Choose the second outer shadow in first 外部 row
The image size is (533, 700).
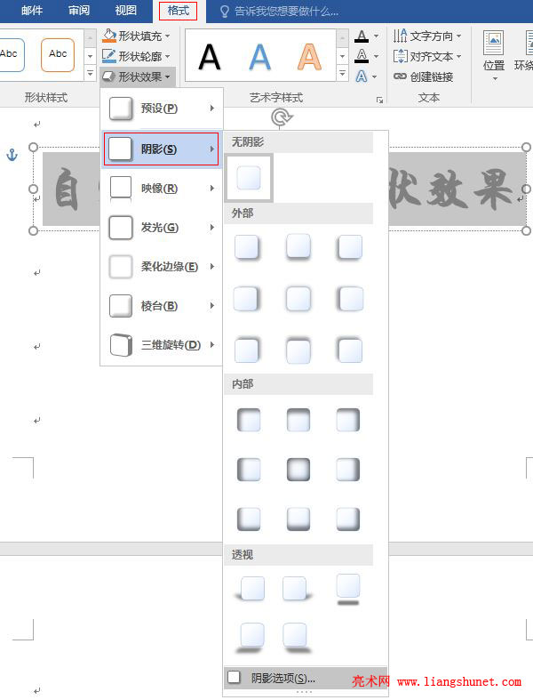pyautogui.click(x=298, y=246)
